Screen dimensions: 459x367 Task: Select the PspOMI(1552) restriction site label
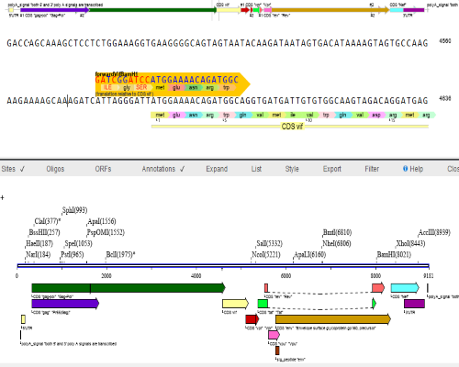click(106, 232)
